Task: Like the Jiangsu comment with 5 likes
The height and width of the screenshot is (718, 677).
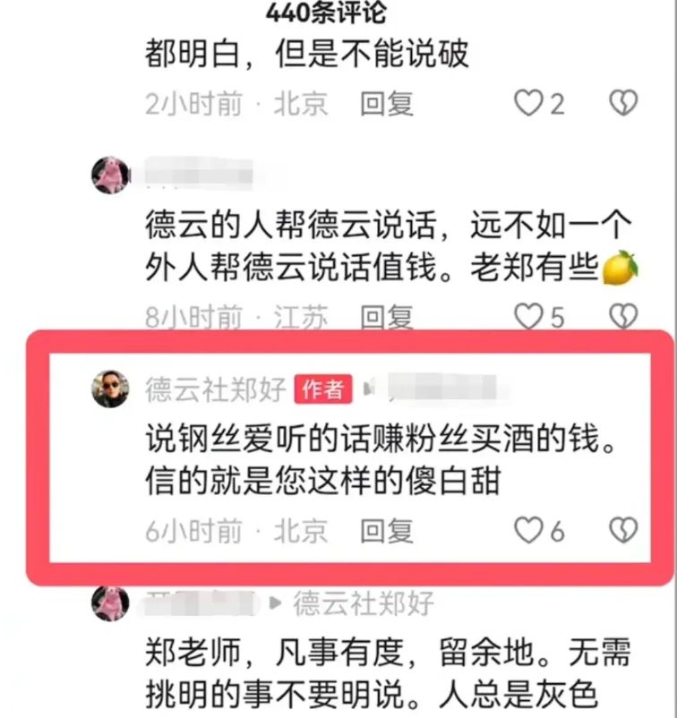Action: pos(528,316)
